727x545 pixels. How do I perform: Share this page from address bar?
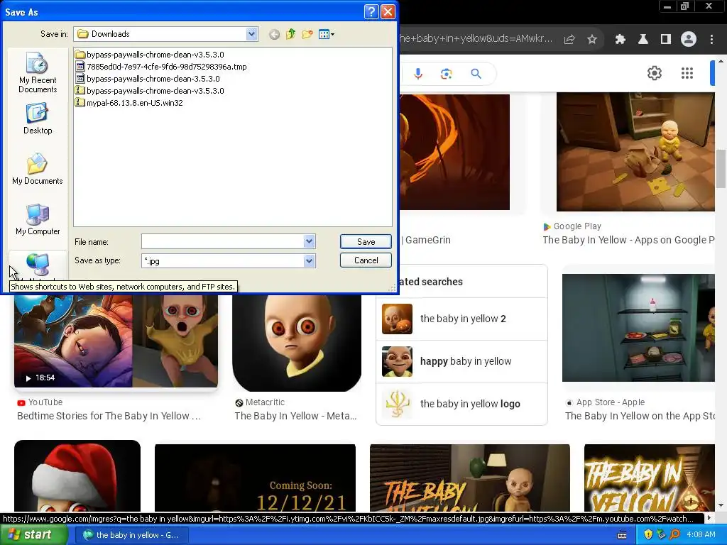(569, 40)
